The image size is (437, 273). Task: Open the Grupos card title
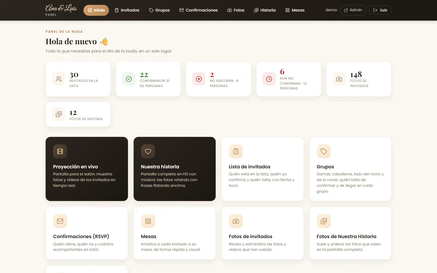pos(325,167)
